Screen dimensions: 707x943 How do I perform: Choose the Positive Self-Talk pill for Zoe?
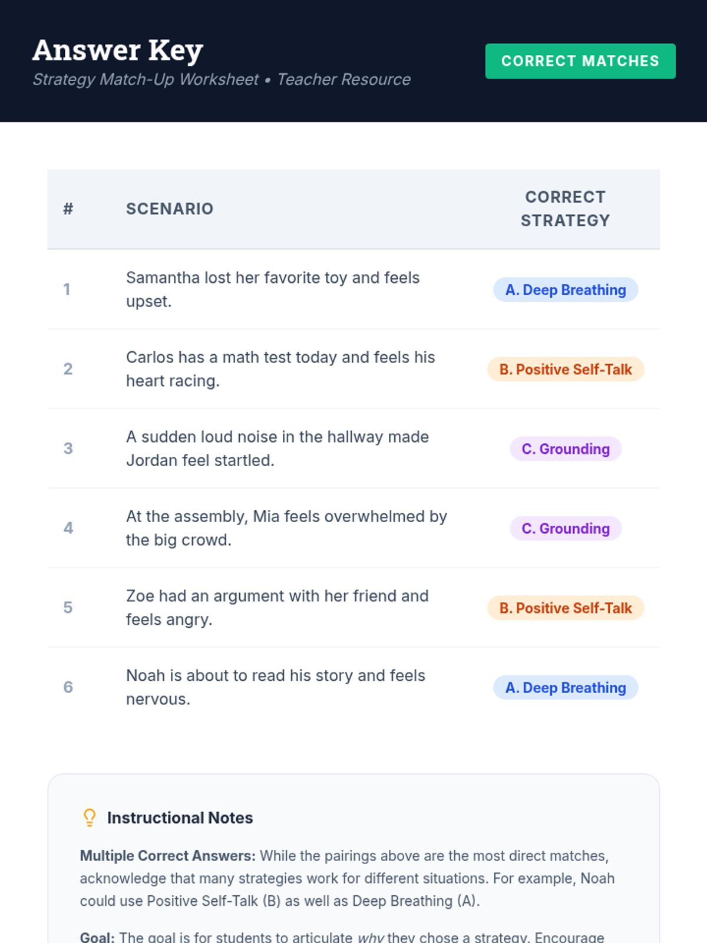click(566, 608)
